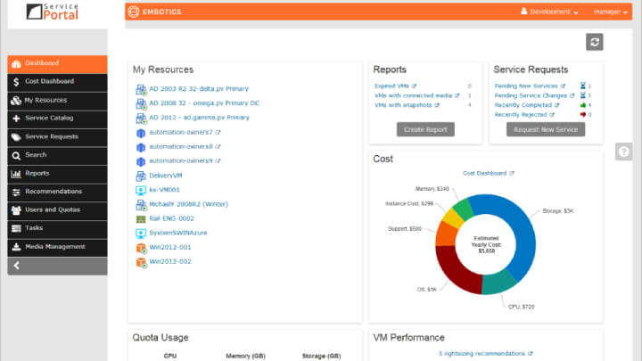Open Service Catalog in the sidebar

pyautogui.click(x=57, y=119)
